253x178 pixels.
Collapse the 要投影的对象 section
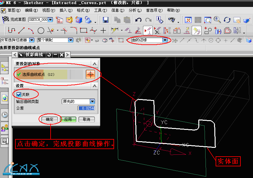(95, 64)
